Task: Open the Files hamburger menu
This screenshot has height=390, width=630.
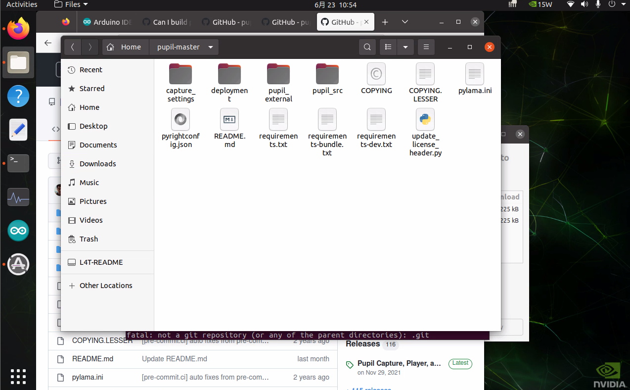Action: pyautogui.click(x=426, y=47)
